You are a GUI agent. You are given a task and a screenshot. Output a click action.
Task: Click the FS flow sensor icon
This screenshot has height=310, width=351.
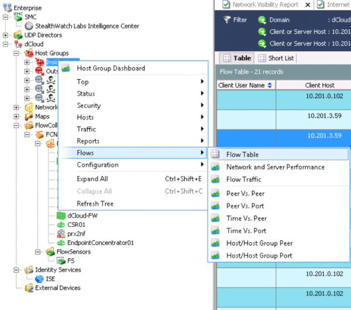60,261
